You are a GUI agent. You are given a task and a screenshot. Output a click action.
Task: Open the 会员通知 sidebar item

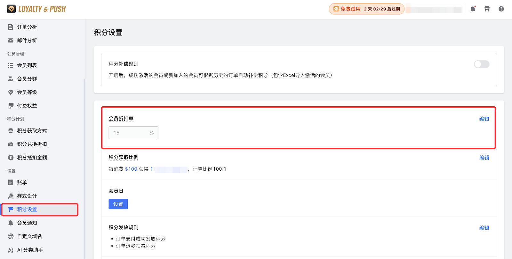coord(27,223)
